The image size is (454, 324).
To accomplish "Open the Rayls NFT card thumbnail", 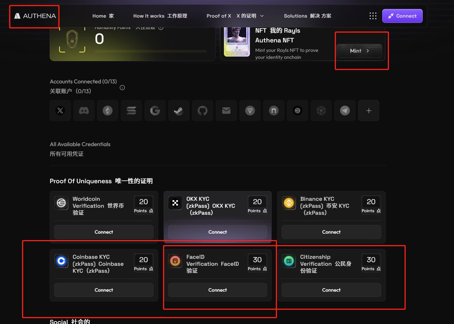I will point(237,42).
